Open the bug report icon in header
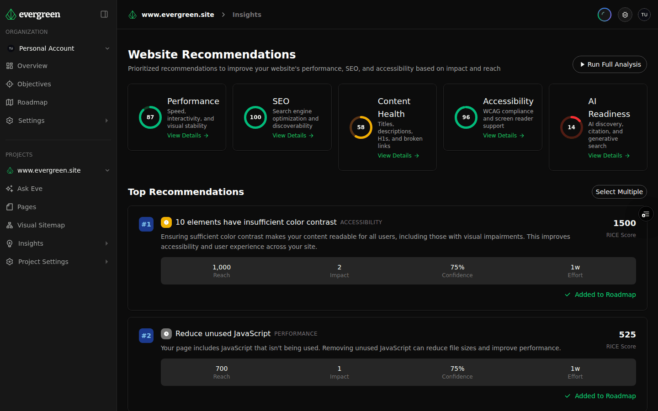The height and width of the screenshot is (411, 658). [x=625, y=15]
